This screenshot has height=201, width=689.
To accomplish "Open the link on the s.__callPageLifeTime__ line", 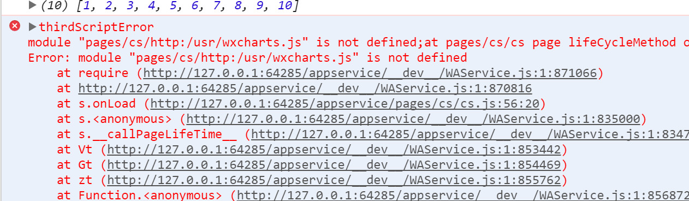I will (470, 134).
